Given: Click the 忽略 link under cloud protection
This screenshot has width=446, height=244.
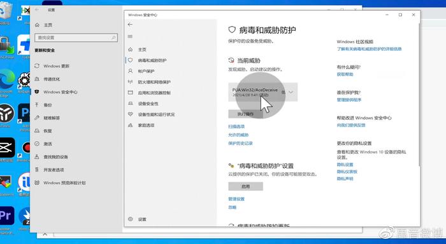Looking at the screenshot, I should [x=232, y=207].
